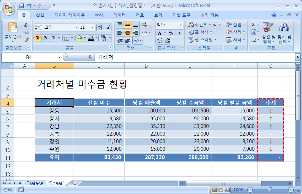Align text to bottom of cell
302x194 pixels.
tap(136, 25)
